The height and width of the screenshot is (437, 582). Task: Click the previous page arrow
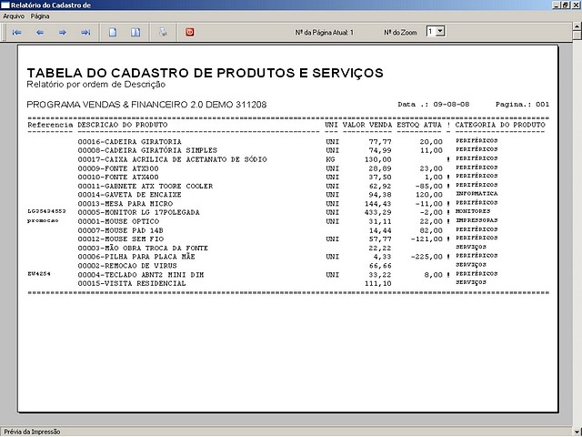[40, 32]
